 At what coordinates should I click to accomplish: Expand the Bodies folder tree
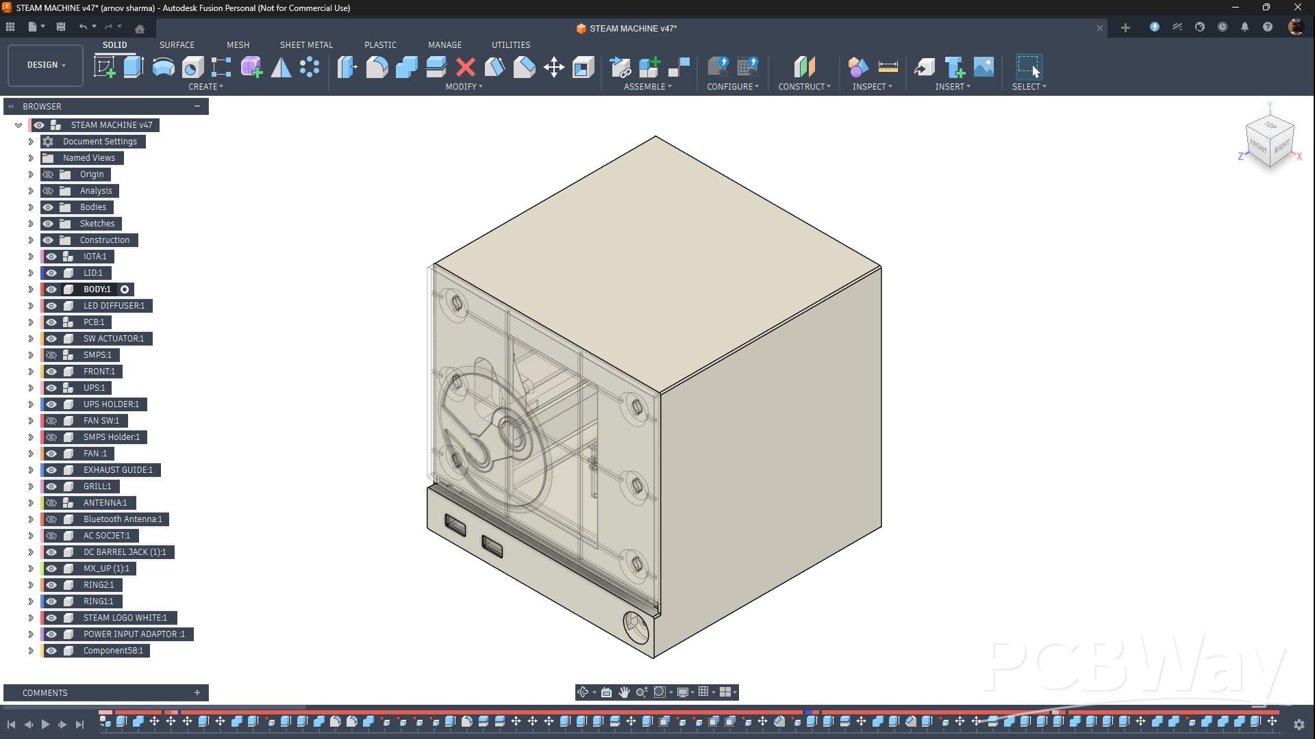(x=30, y=207)
